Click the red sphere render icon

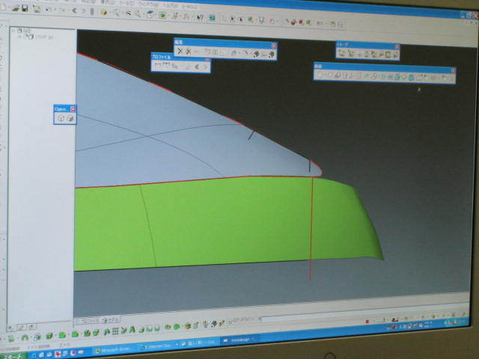293,22
